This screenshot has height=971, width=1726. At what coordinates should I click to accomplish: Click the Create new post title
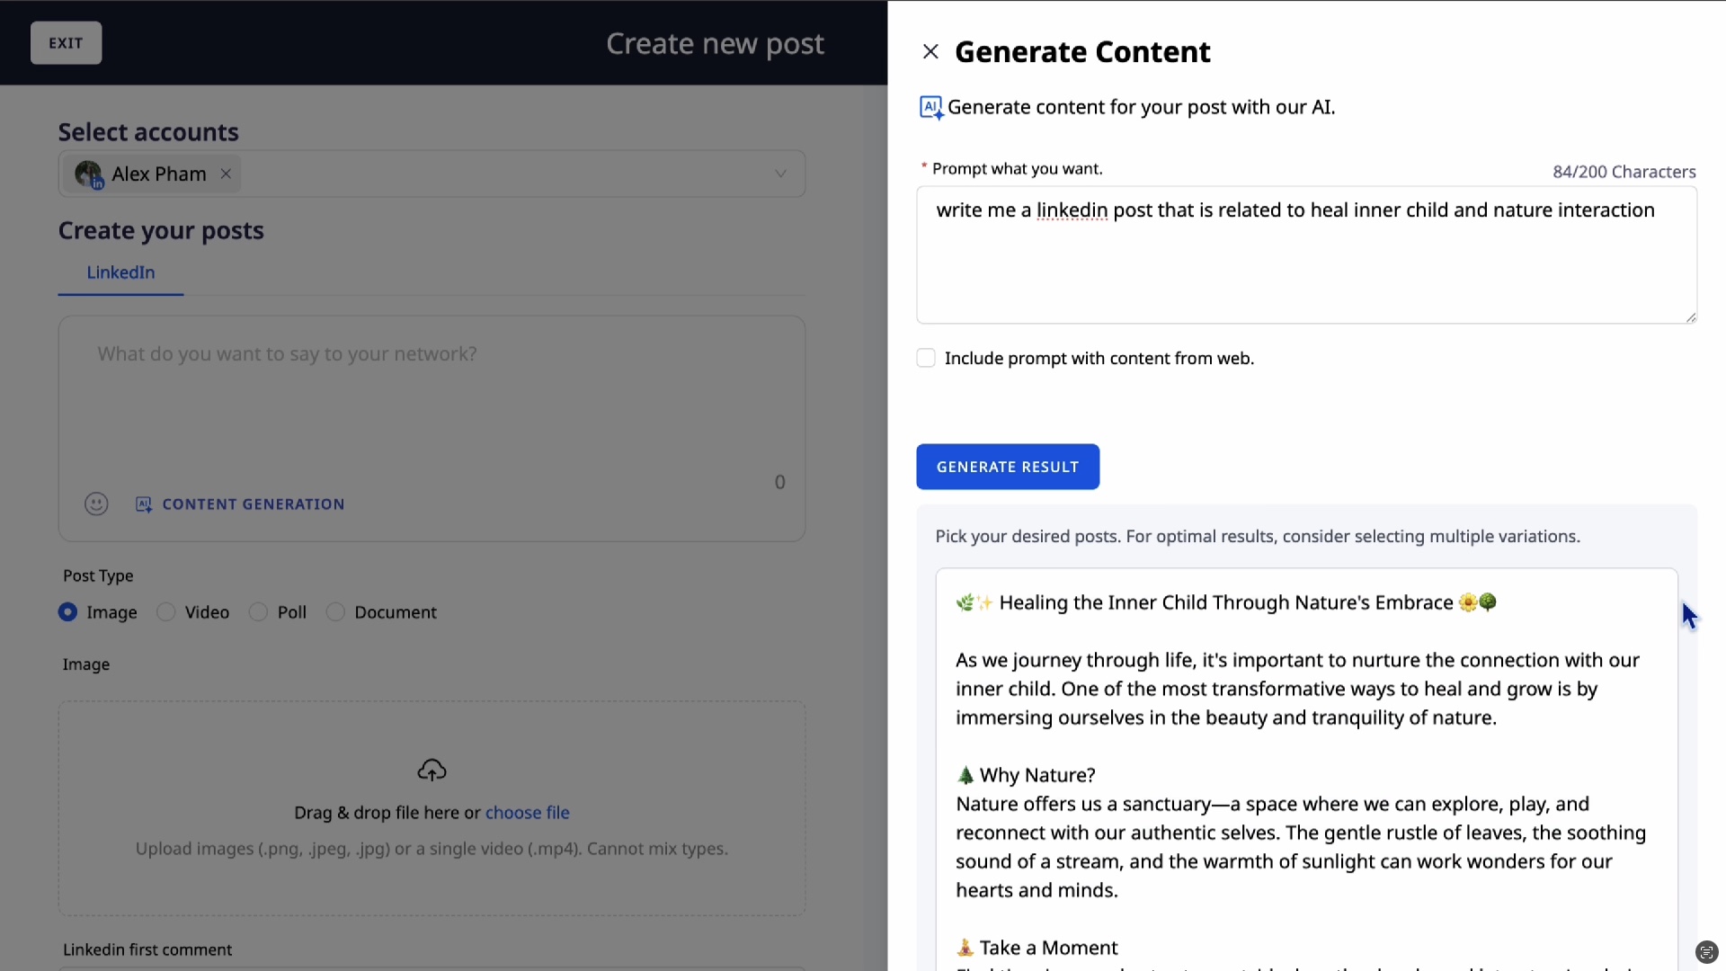(715, 43)
